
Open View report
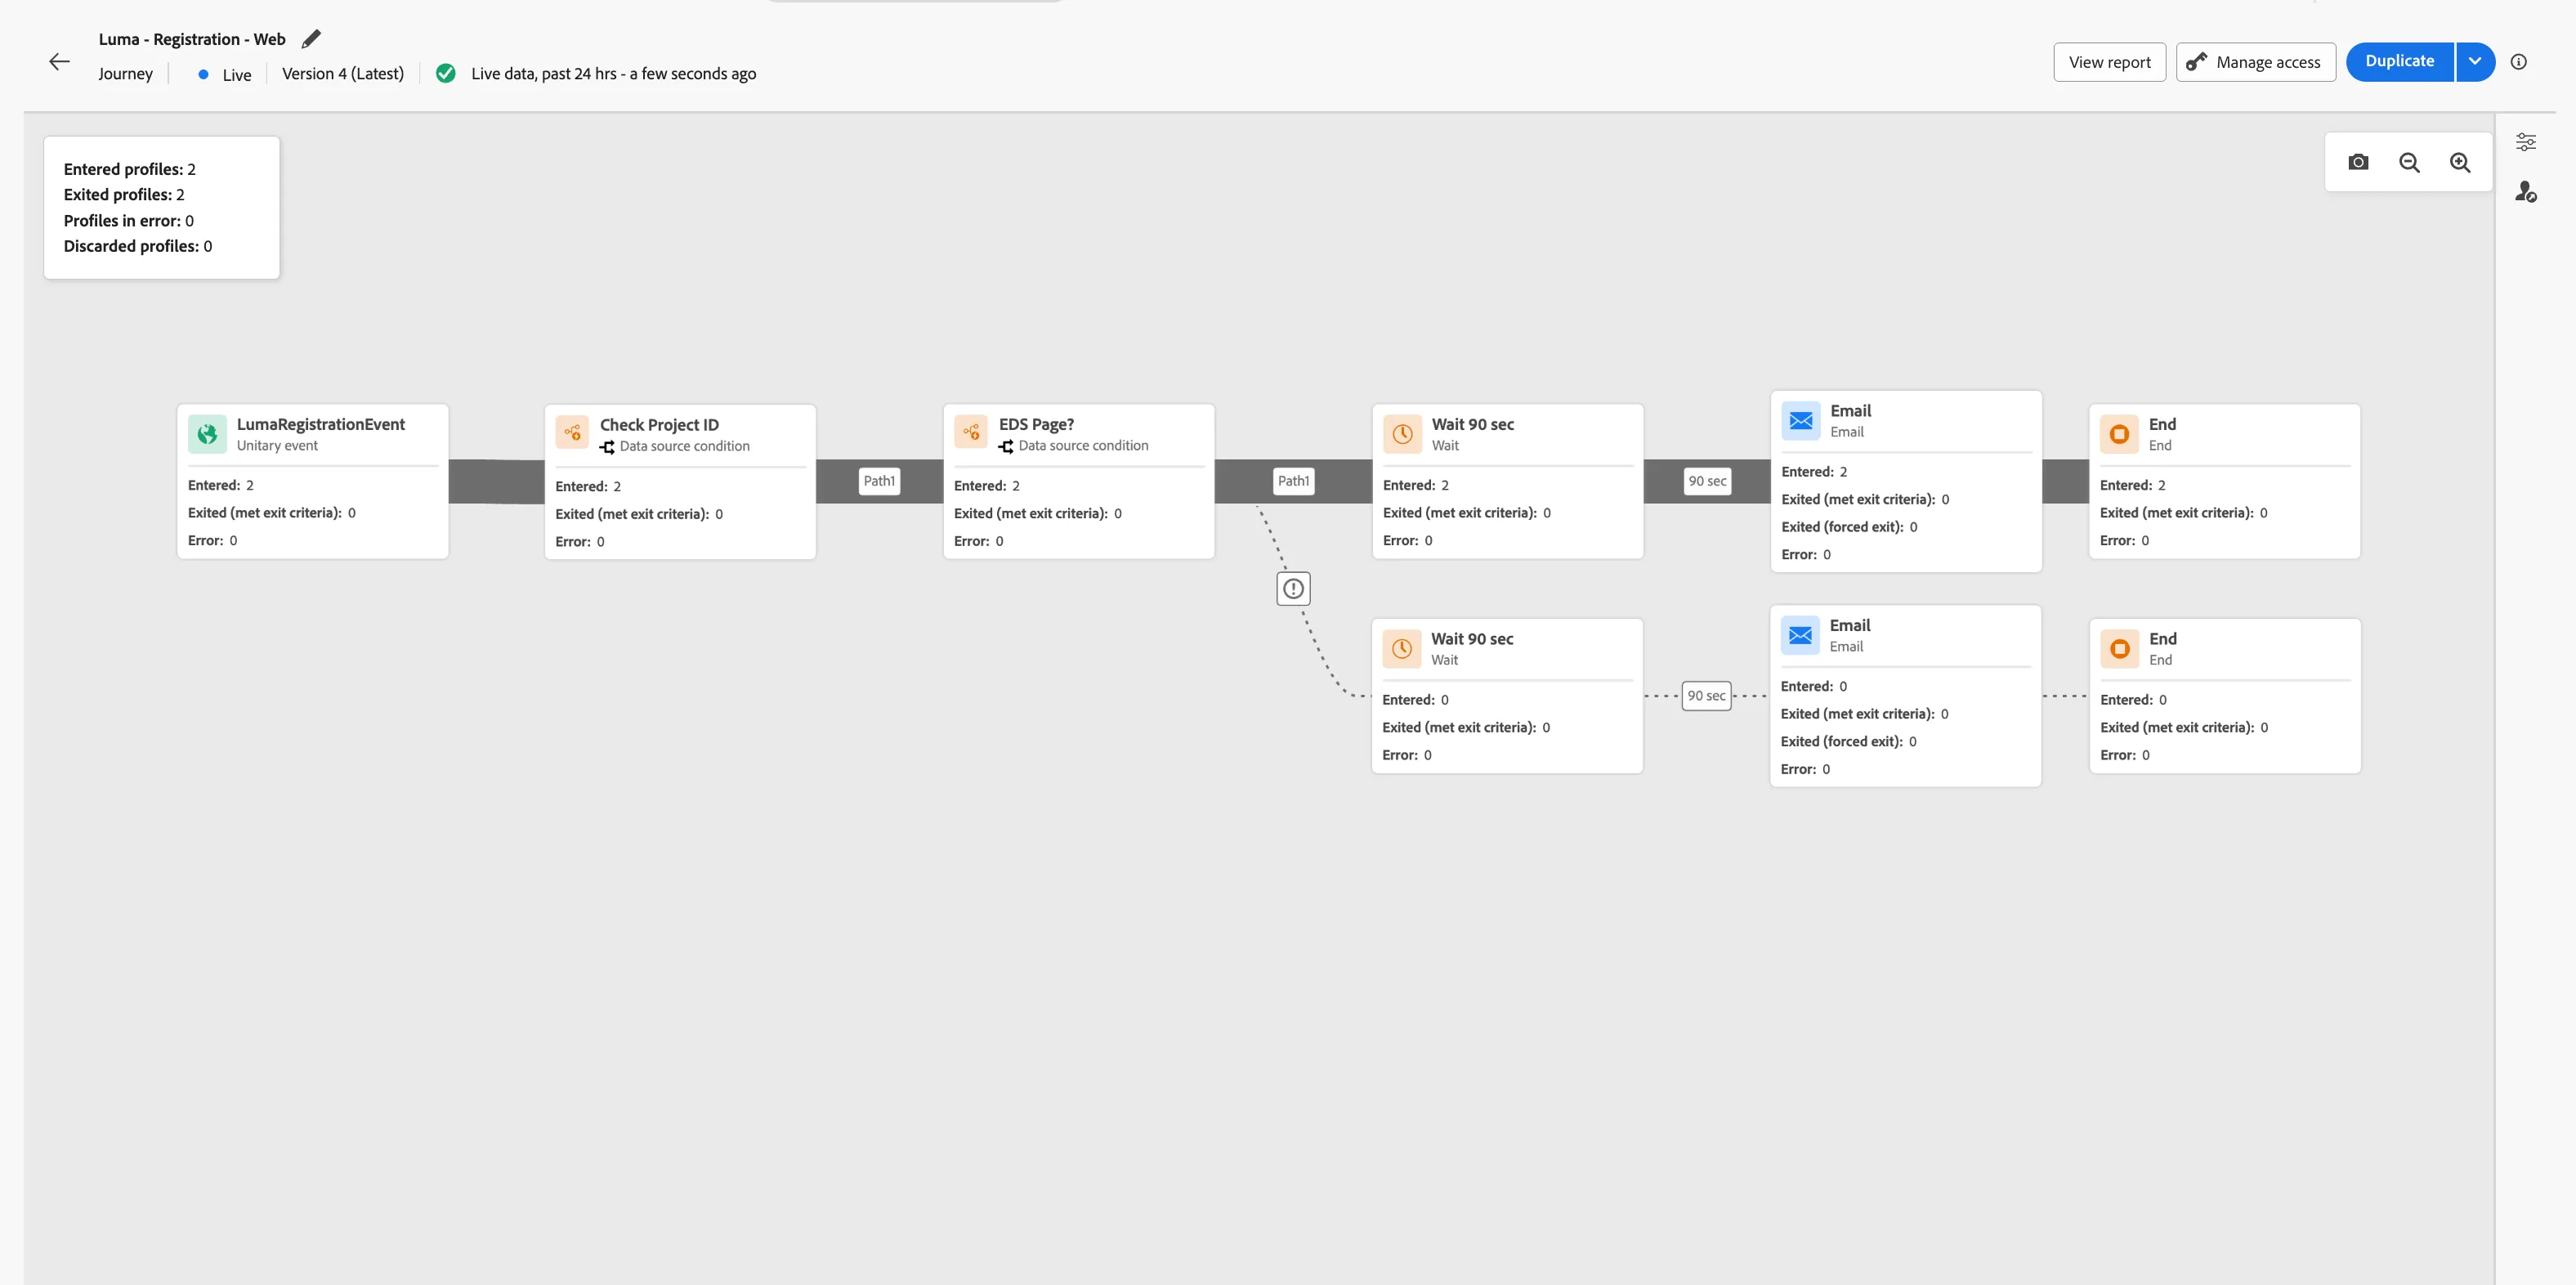point(2109,62)
